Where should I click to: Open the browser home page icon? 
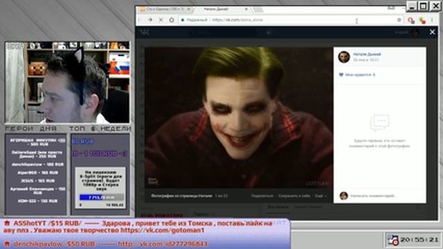[172, 20]
